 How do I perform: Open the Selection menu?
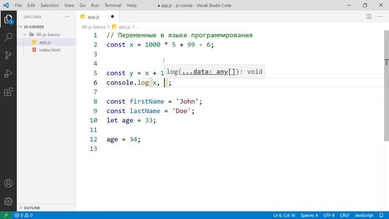50,5
